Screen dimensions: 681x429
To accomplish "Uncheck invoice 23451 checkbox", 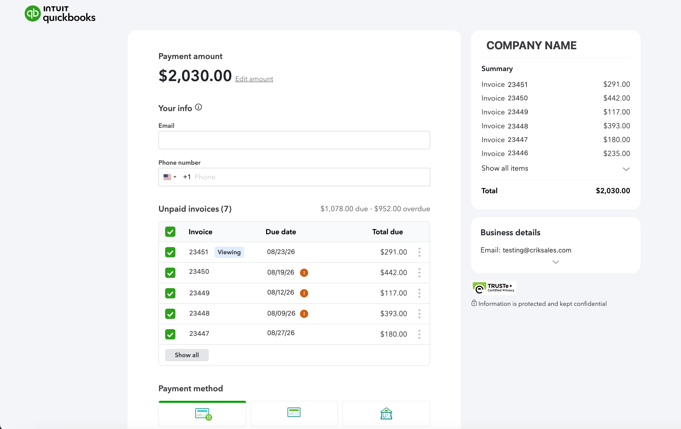I will pos(170,252).
